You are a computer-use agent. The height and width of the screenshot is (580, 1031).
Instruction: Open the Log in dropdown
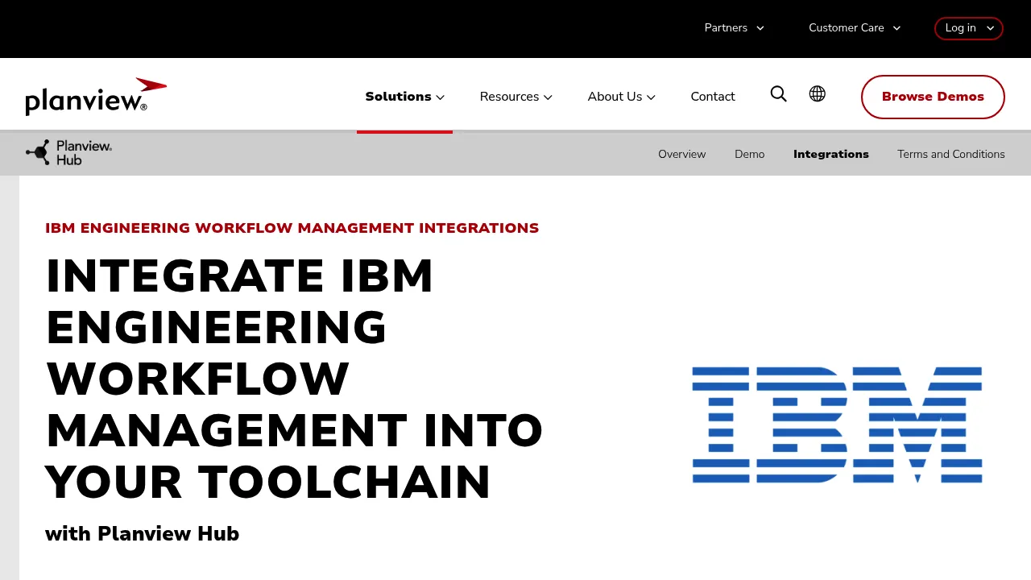(969, 28)
